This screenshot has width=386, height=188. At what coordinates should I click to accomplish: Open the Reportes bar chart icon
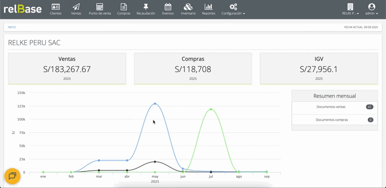tap(209, 7)
